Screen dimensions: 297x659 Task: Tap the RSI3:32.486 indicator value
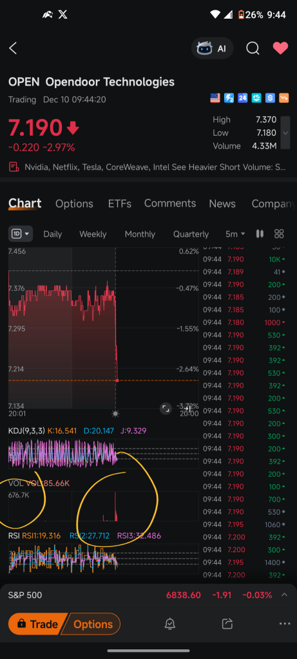[x=139, y=536]
